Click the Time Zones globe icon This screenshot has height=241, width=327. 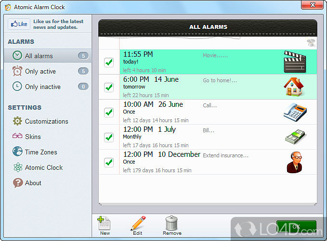(x=17, y=152)
